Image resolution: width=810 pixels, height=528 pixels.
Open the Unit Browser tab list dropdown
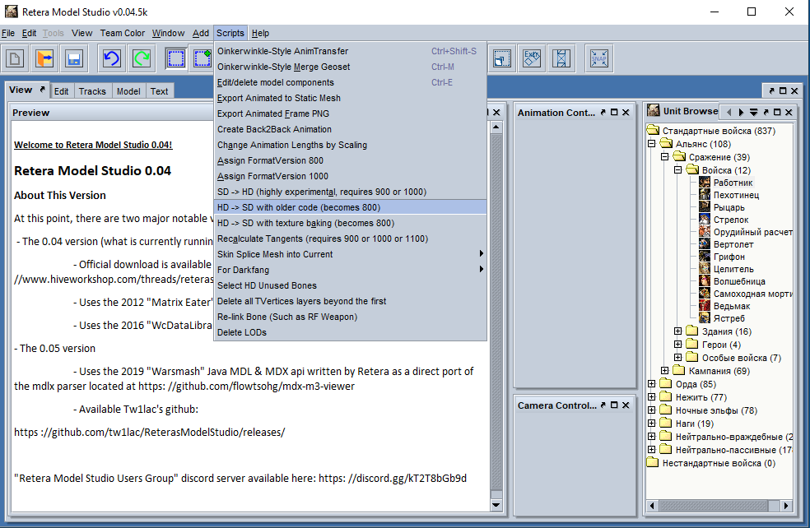(754, 112)
